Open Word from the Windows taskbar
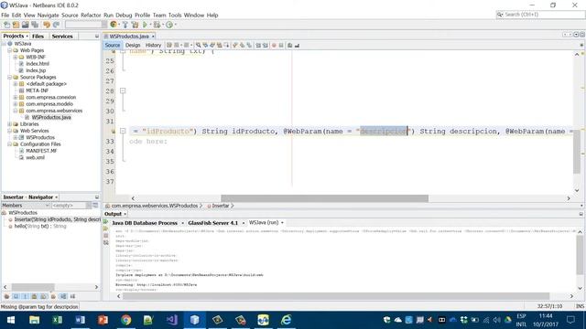This screenshot has height=329, width=586. pyautogui.click(x=80, y=320)
